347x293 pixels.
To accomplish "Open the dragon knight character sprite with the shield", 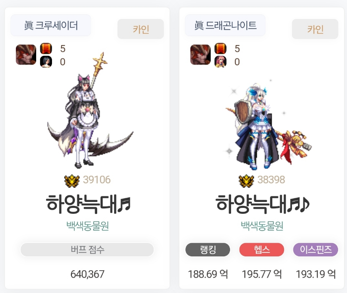I will pyautogui.click(x=268, y=125).
